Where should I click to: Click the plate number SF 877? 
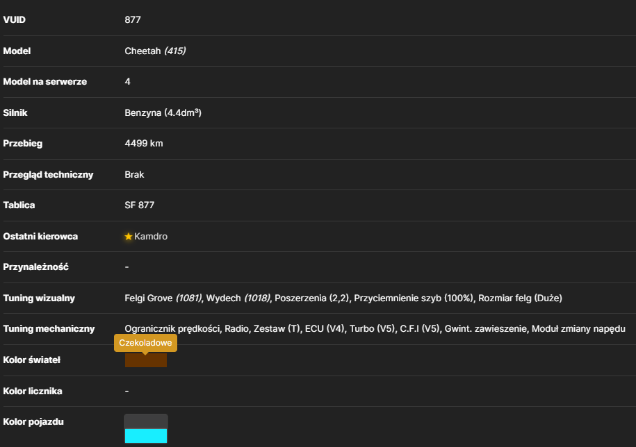click(140, 205)
